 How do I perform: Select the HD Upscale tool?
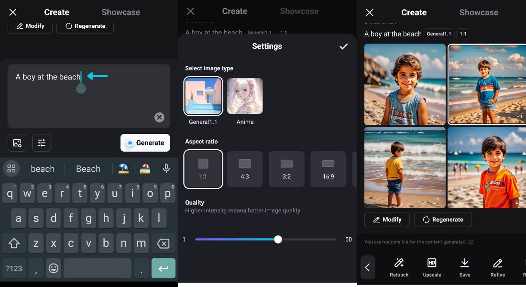tap(432, 267)
